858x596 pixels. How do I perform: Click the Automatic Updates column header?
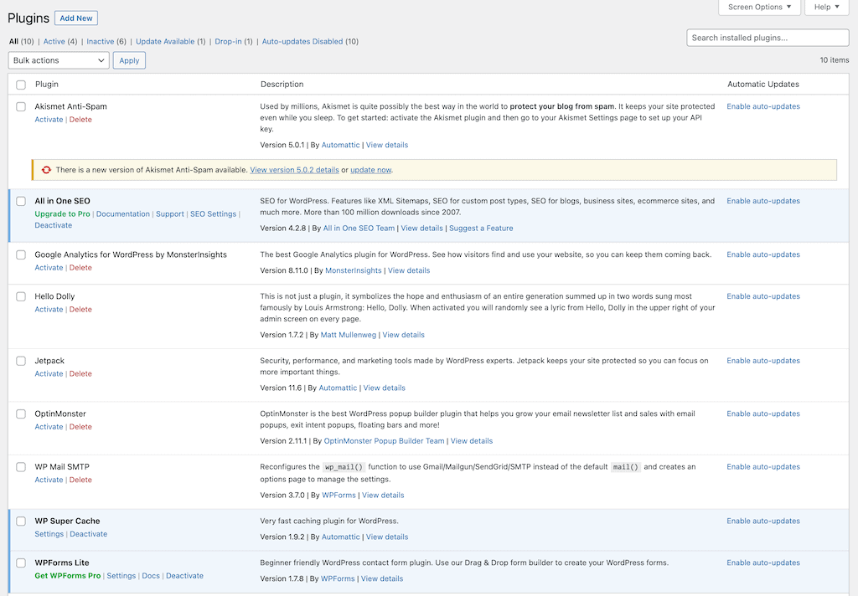pos(762,85)
